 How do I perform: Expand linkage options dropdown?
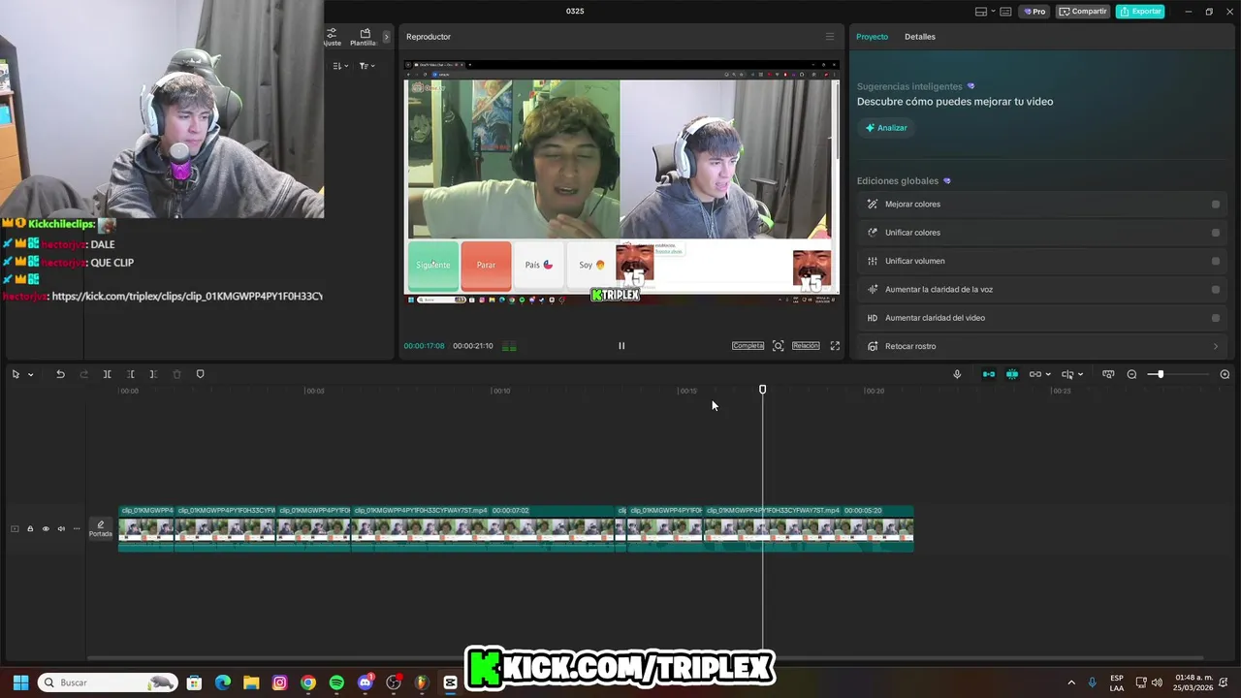point(1048,374)
